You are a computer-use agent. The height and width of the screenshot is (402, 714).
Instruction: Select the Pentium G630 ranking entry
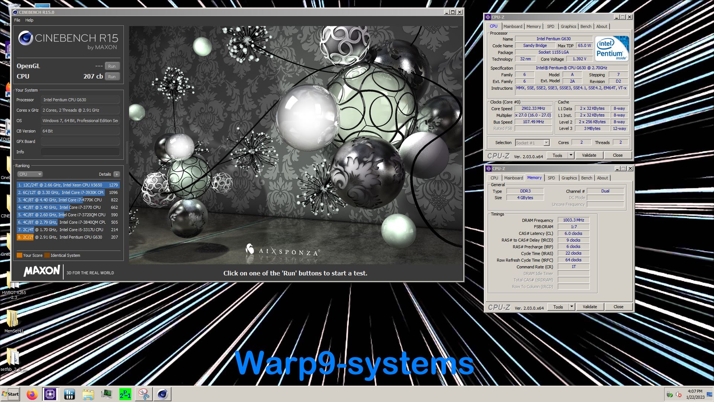[68, 237]
